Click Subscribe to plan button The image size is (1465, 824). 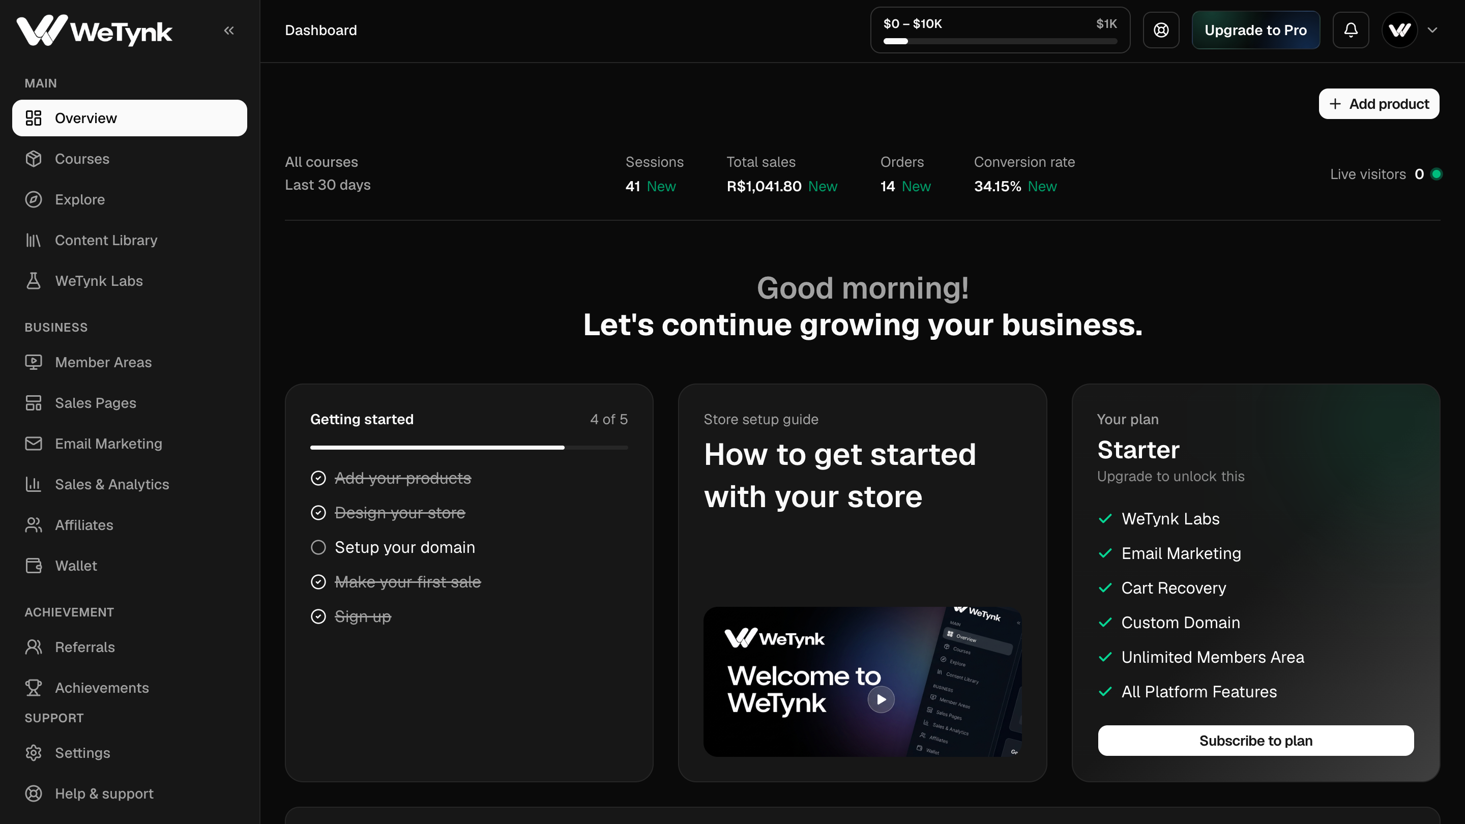point(1255,741)
